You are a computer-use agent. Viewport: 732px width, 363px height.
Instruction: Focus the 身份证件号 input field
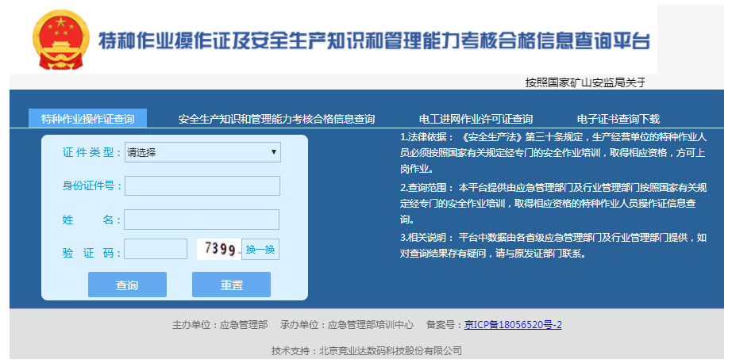pyautogui.click(x=202, y=186)
